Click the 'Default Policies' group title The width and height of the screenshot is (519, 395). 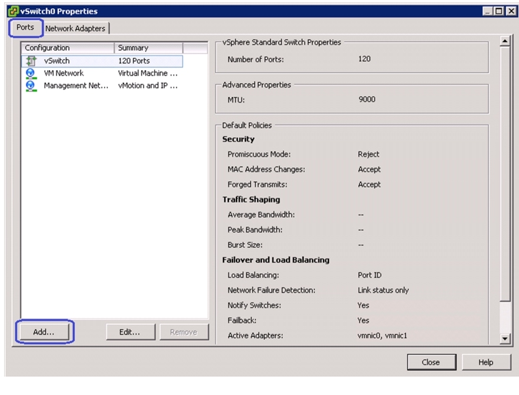pyautogui.click(x=247, y=125)
